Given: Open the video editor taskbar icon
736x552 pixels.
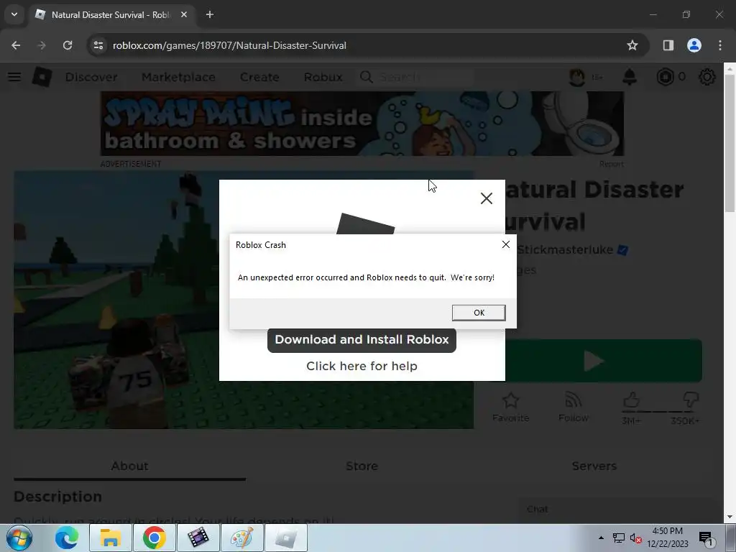Looking at the screenshot, I should click(198, 538).
